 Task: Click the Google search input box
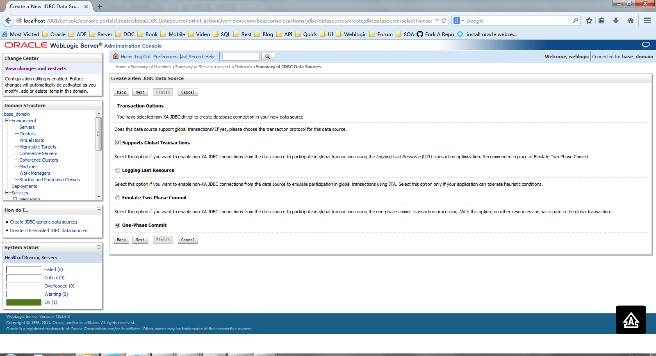click(519, 21)
